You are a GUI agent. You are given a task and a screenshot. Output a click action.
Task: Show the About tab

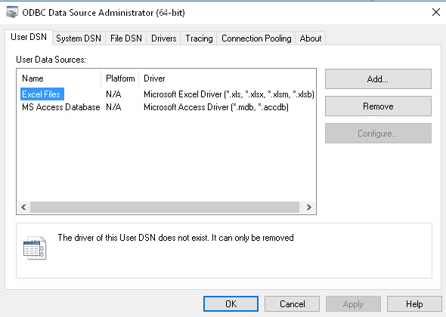311,38
